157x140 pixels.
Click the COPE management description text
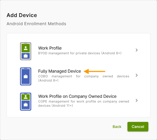click(84, 104)
